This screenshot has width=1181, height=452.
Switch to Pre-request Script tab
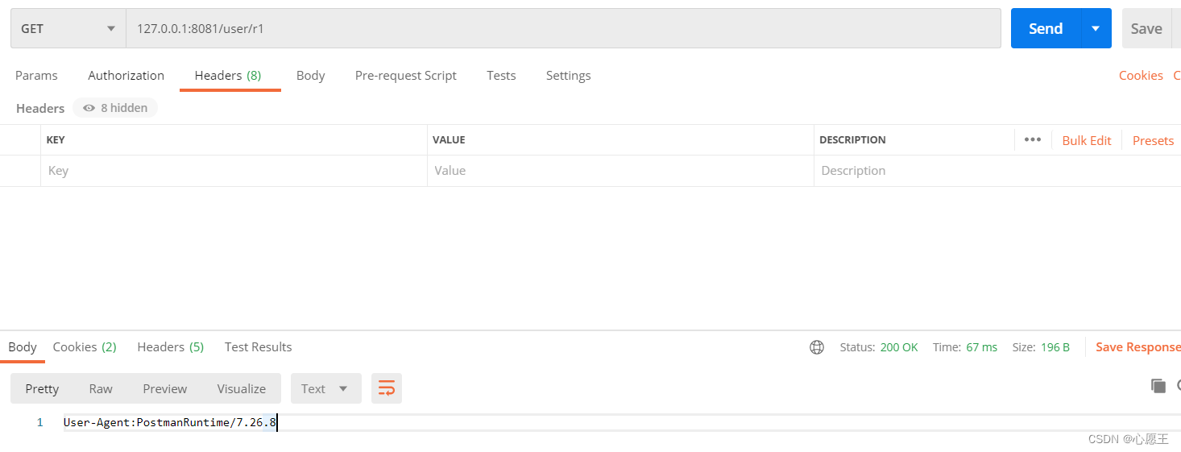(x=405, y=75)
